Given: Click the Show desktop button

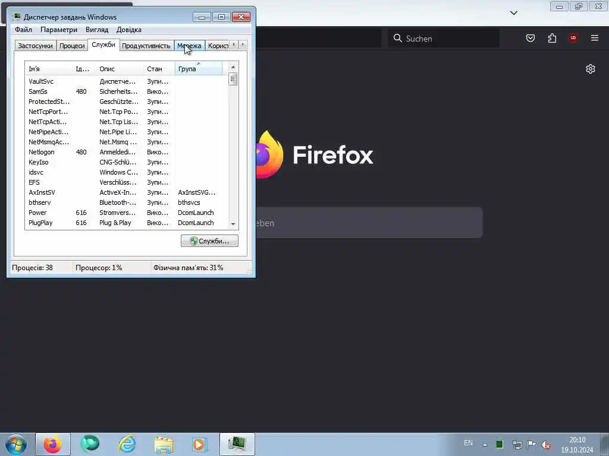Looking at the screenshot, I should 605,444.
